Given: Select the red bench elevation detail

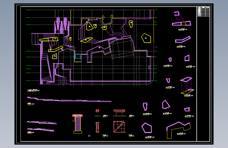Looking at the screenshot, I should [x=119, y=112].
